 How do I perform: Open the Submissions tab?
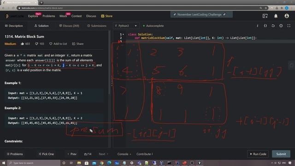[x=97, y=26]
